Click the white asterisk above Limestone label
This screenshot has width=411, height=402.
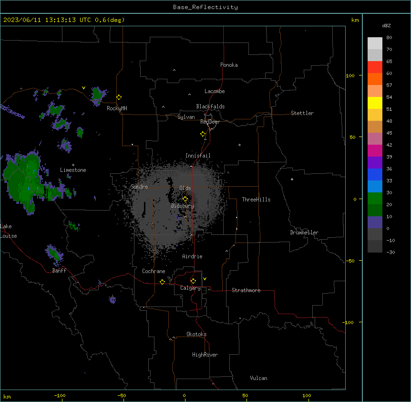pyautogui.click(x=73, y=165)
